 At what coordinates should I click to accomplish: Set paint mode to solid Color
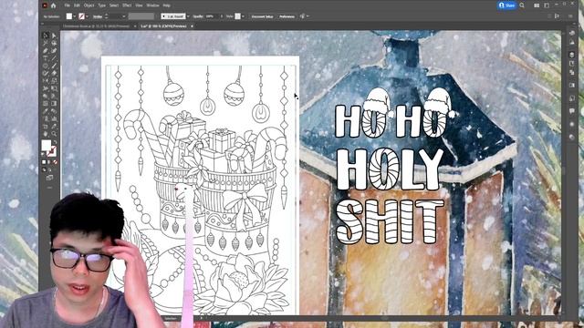click(x=44, y=162)
